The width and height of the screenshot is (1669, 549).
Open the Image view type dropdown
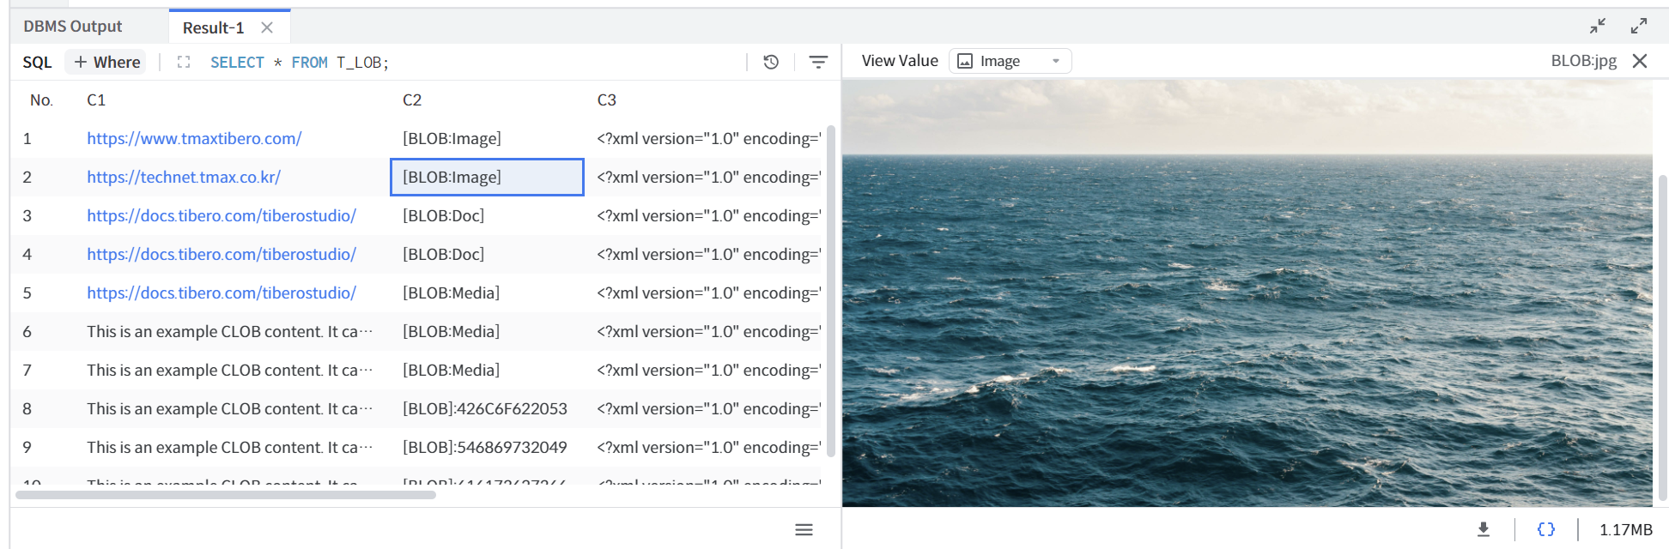click(1011, 61)
